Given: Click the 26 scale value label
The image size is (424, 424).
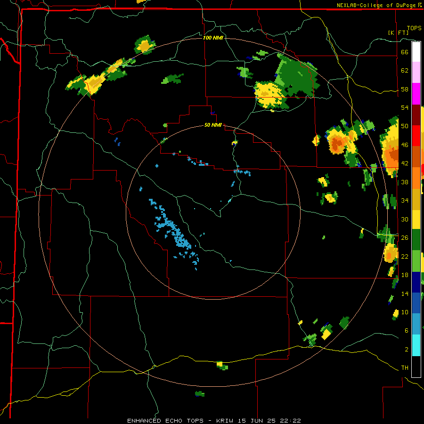Looking at the screenshot, I should (x=405, y=238).
